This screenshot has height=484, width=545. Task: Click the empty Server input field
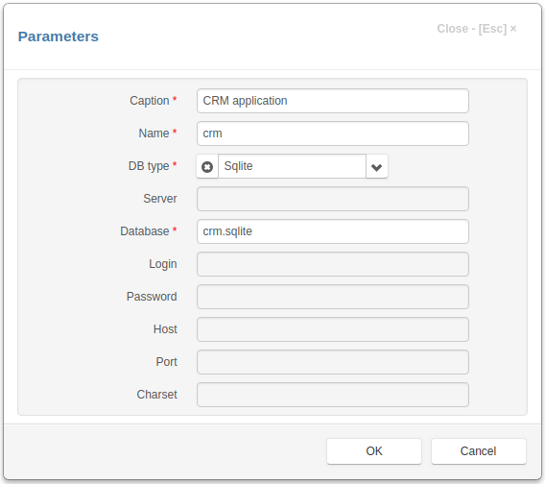click(x=333, y=199)
